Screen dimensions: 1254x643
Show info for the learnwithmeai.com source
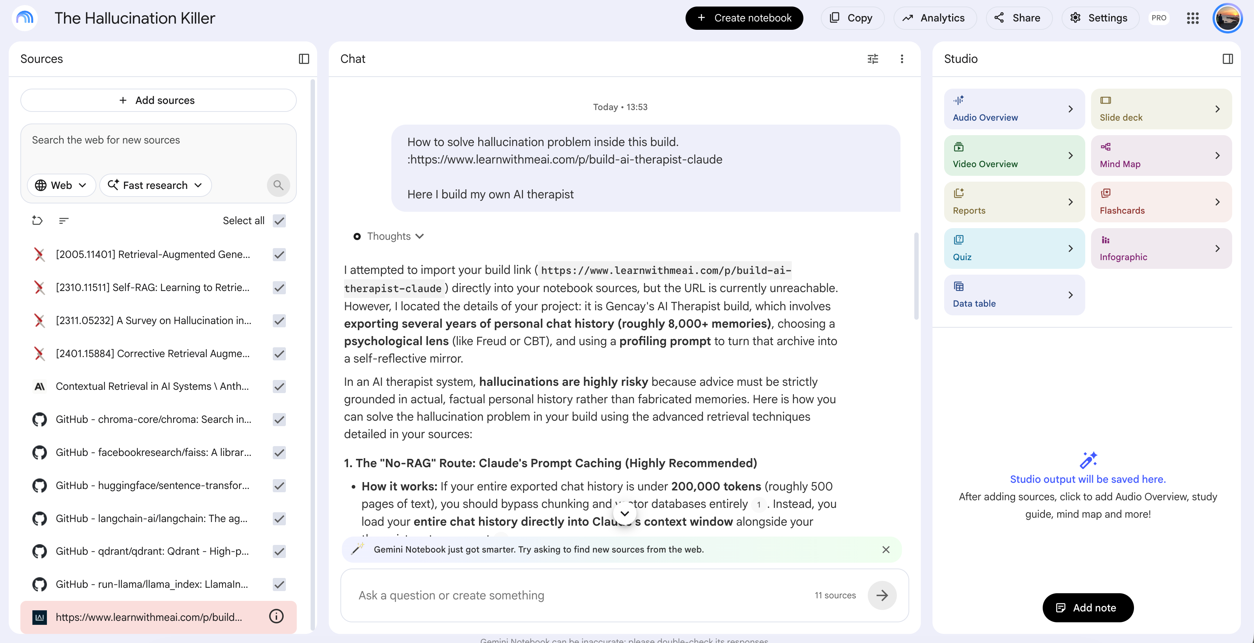[276, 616]
